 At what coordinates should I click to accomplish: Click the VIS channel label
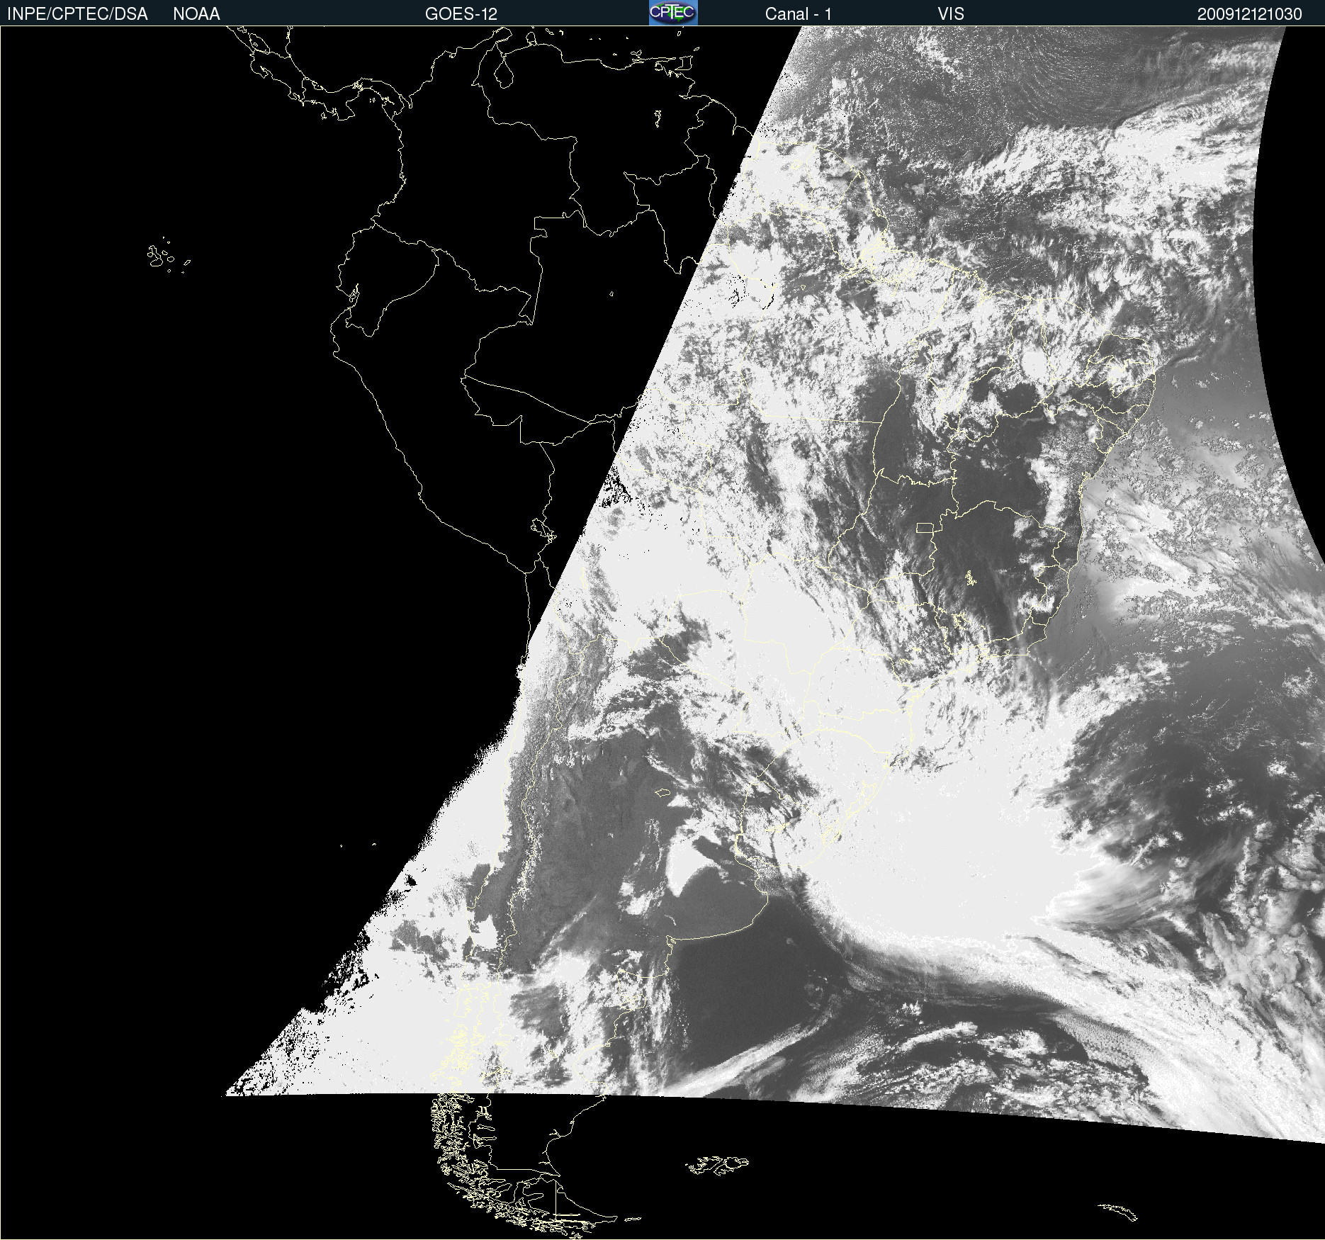(x=951, y=14)
